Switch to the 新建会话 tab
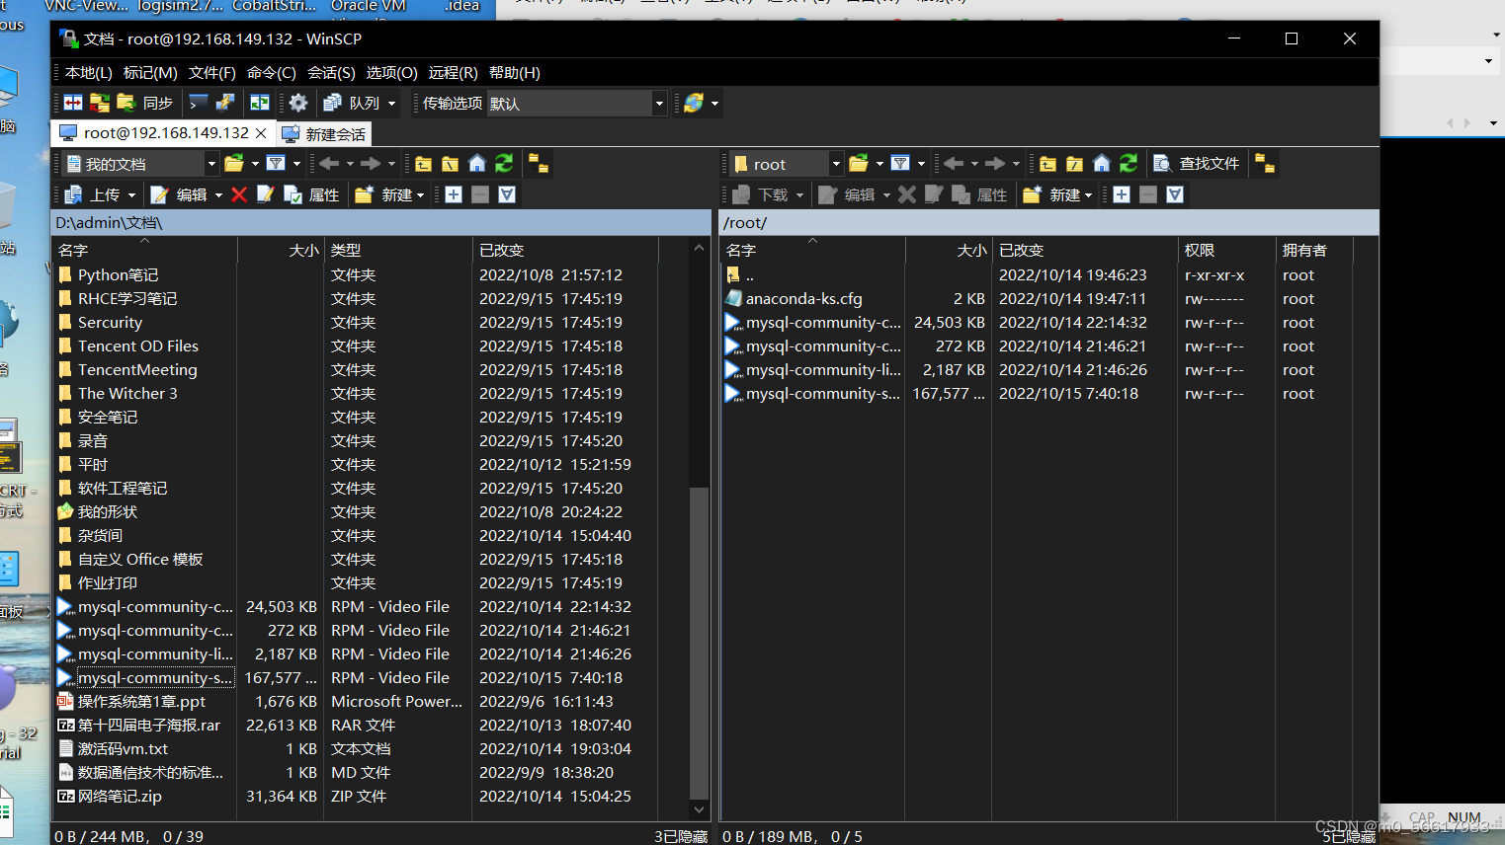1505x845 pixels. [x=324, y=133]
